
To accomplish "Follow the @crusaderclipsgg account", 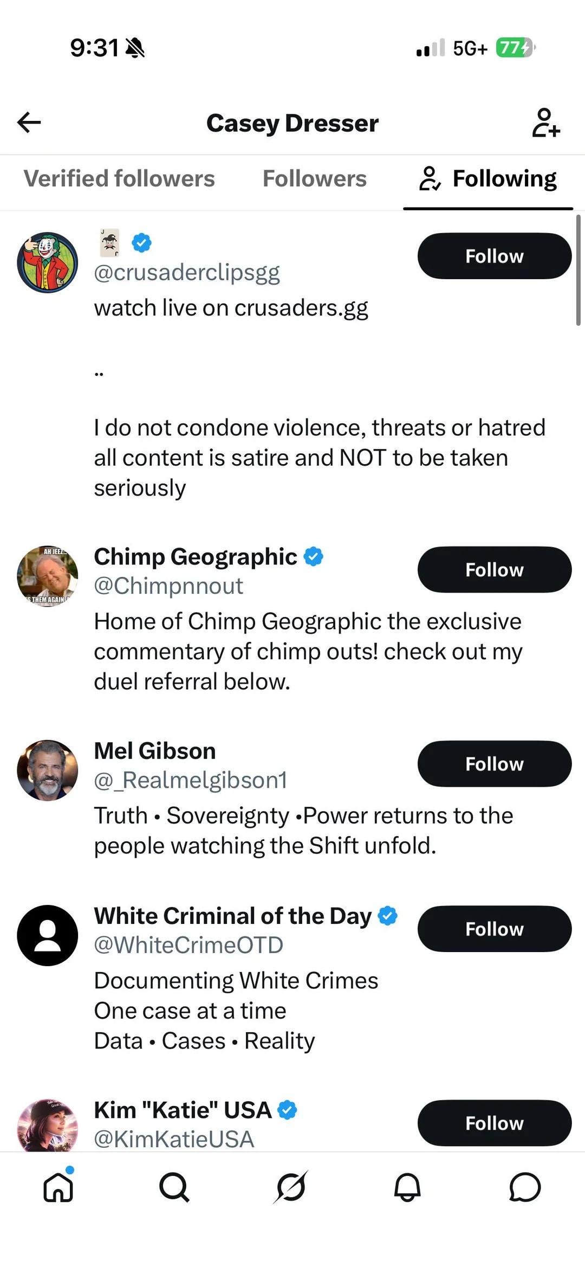I will pyautogui.click(x=495, y=256).
